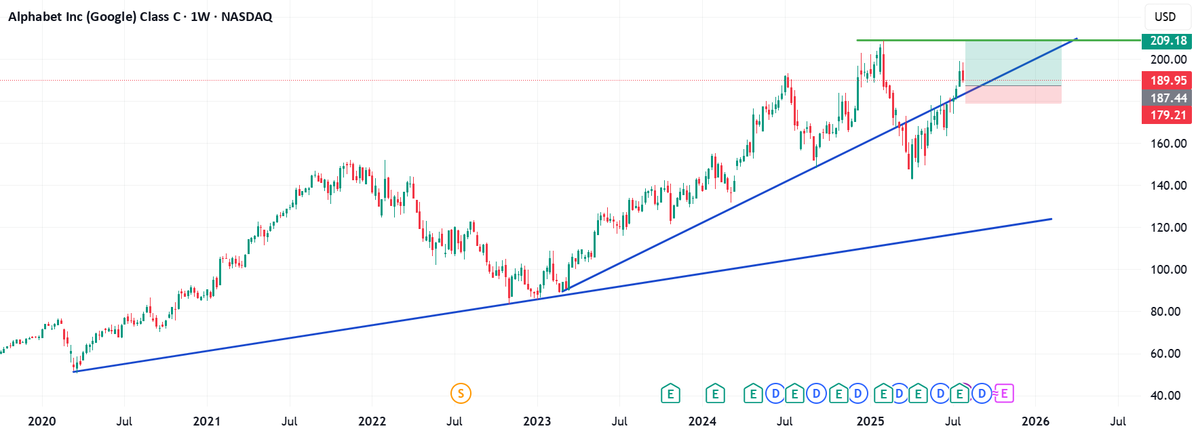Click the red stop-loss zone of long position

pyautogui.click(x=1014, y=95)
